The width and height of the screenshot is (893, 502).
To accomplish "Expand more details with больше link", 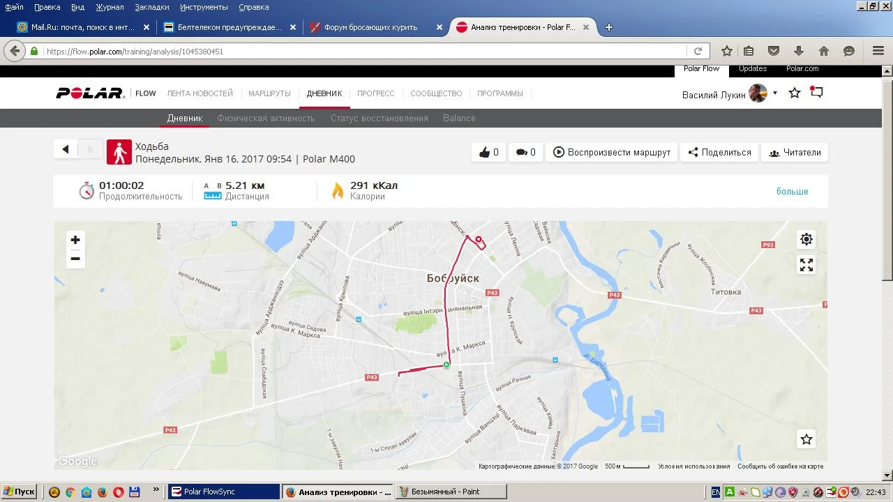I will click(x=792, y=191).
